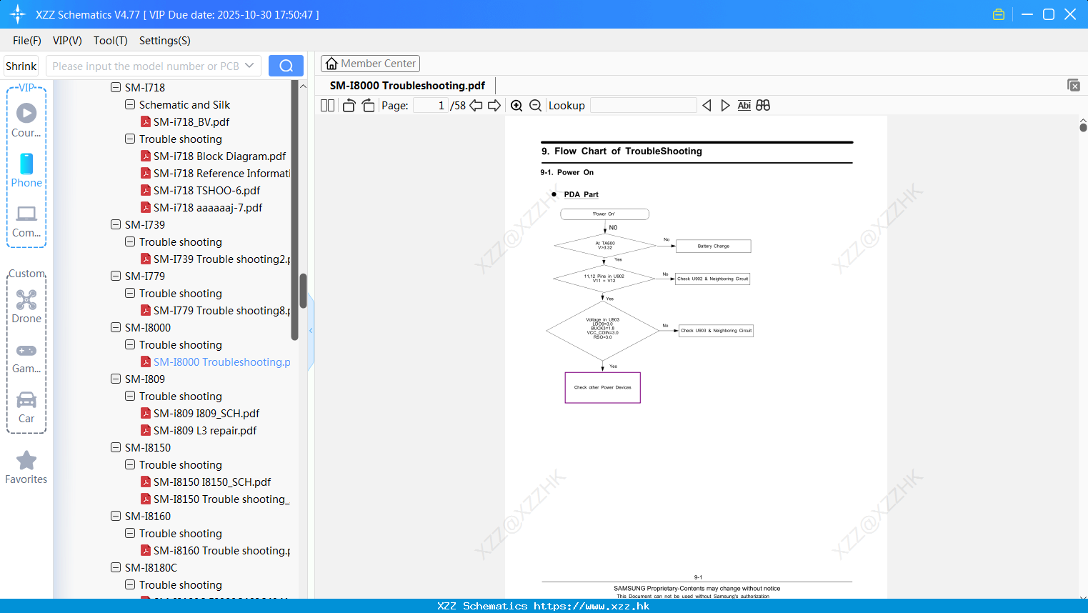
Task: Toggle the Abi whole-word match icon
Action: coord(744,105)
